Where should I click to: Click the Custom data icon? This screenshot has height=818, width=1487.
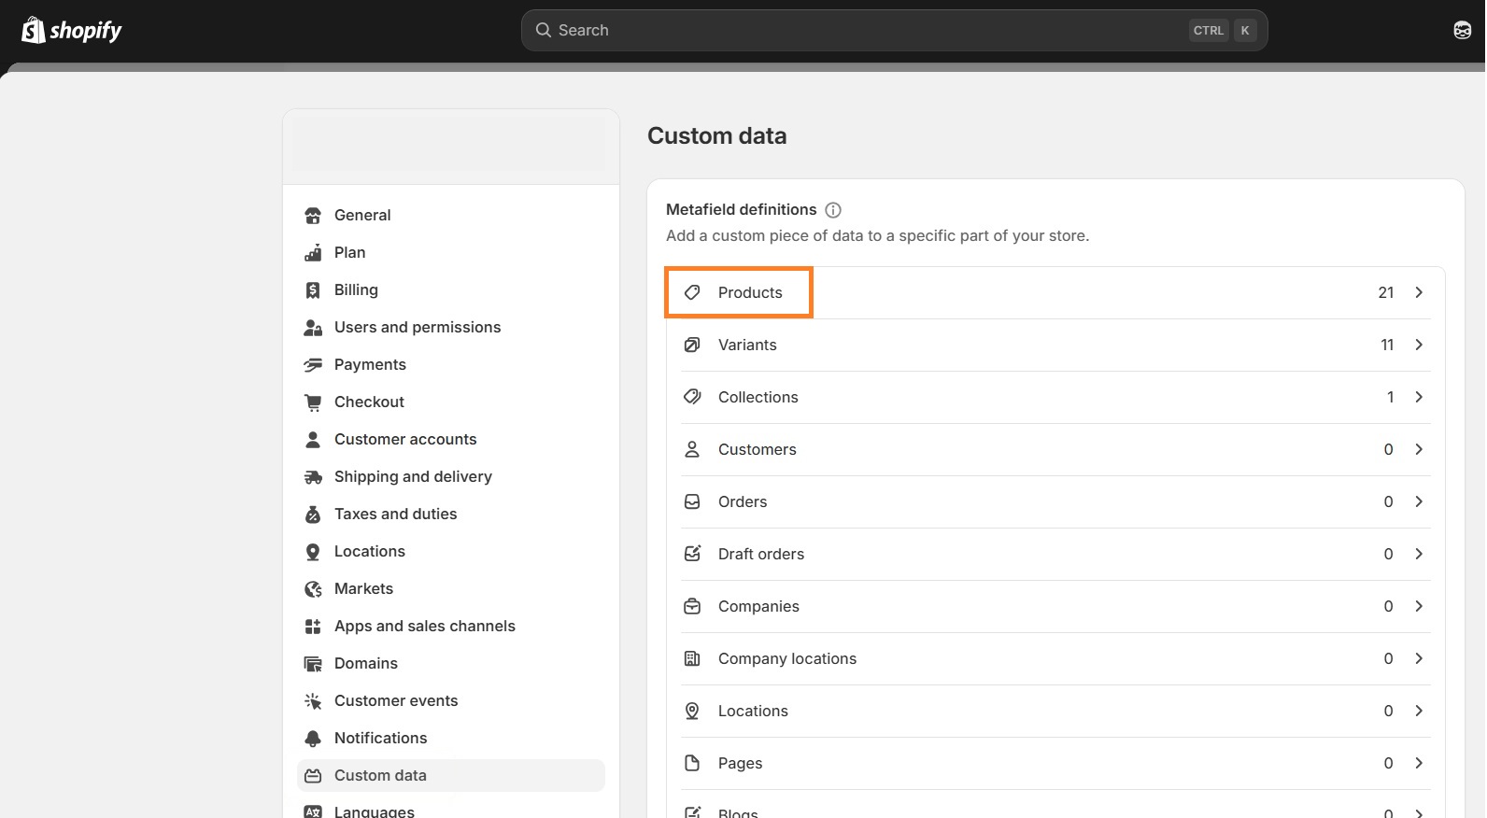313,776
